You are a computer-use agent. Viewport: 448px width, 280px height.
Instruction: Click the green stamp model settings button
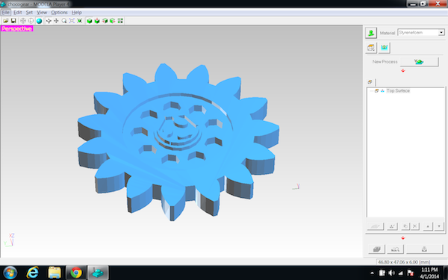tap(371, 33)
